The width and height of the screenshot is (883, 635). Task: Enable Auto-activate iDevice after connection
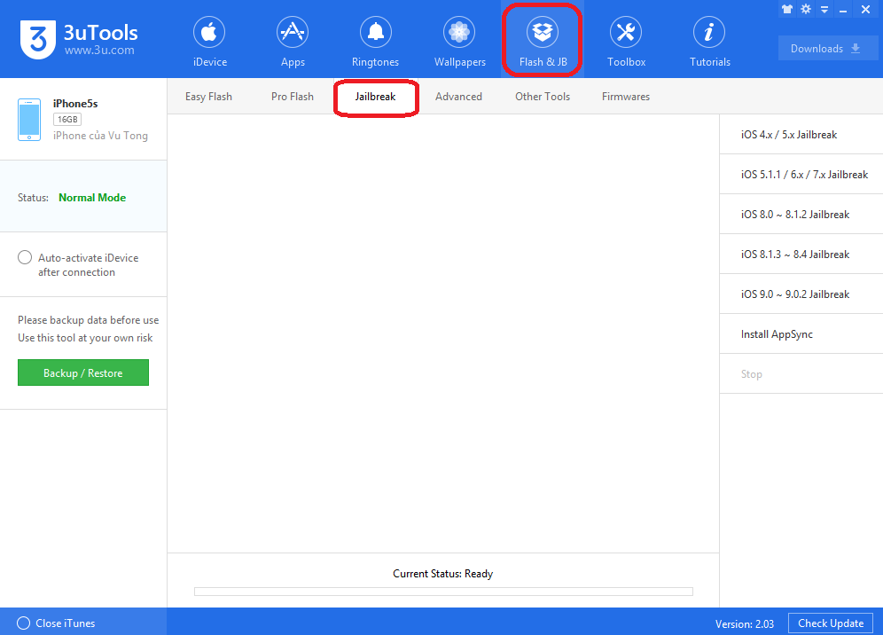coord(25,257)
